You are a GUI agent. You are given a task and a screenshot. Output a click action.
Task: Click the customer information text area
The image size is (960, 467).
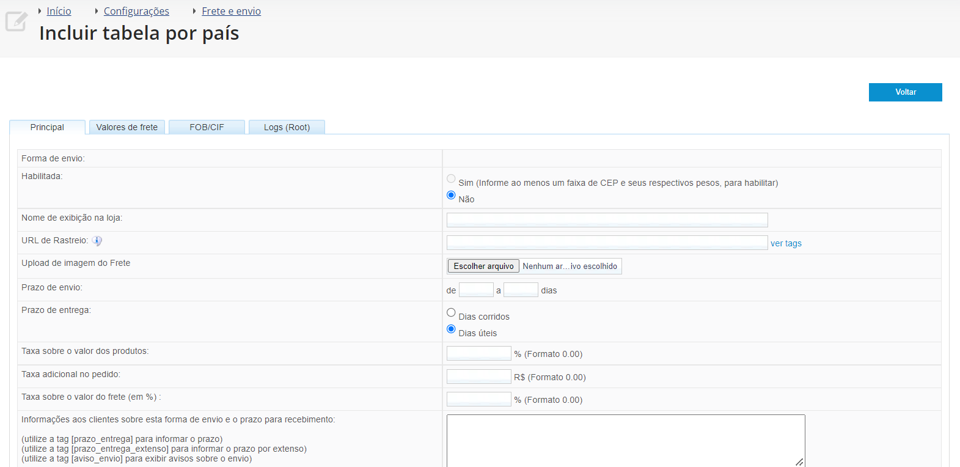[x=625, y=440]
